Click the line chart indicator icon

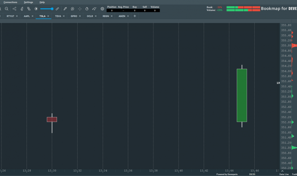[94, 9]
